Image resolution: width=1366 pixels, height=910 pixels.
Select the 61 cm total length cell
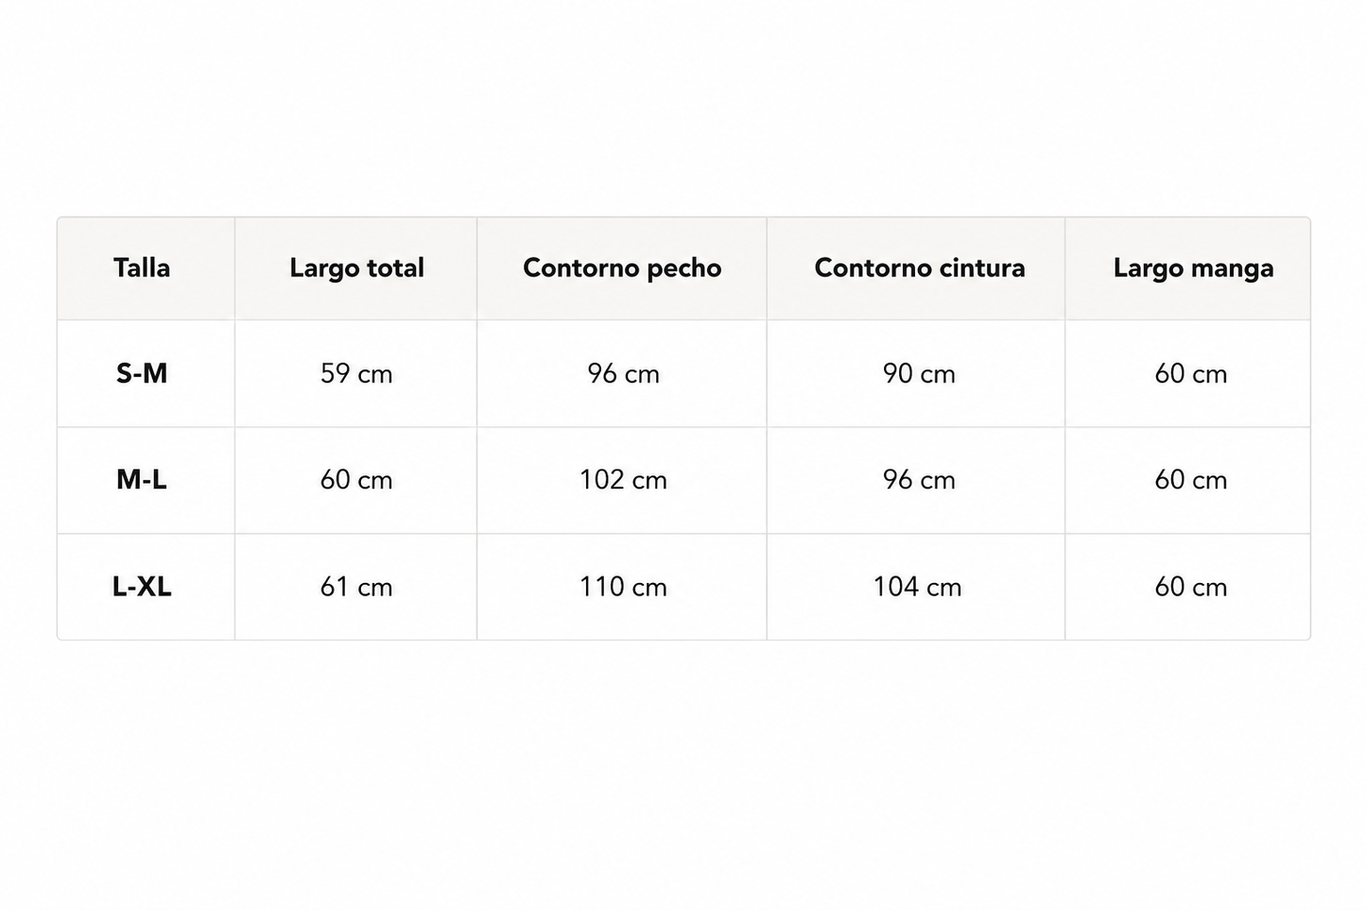click(x=355, y=587)
